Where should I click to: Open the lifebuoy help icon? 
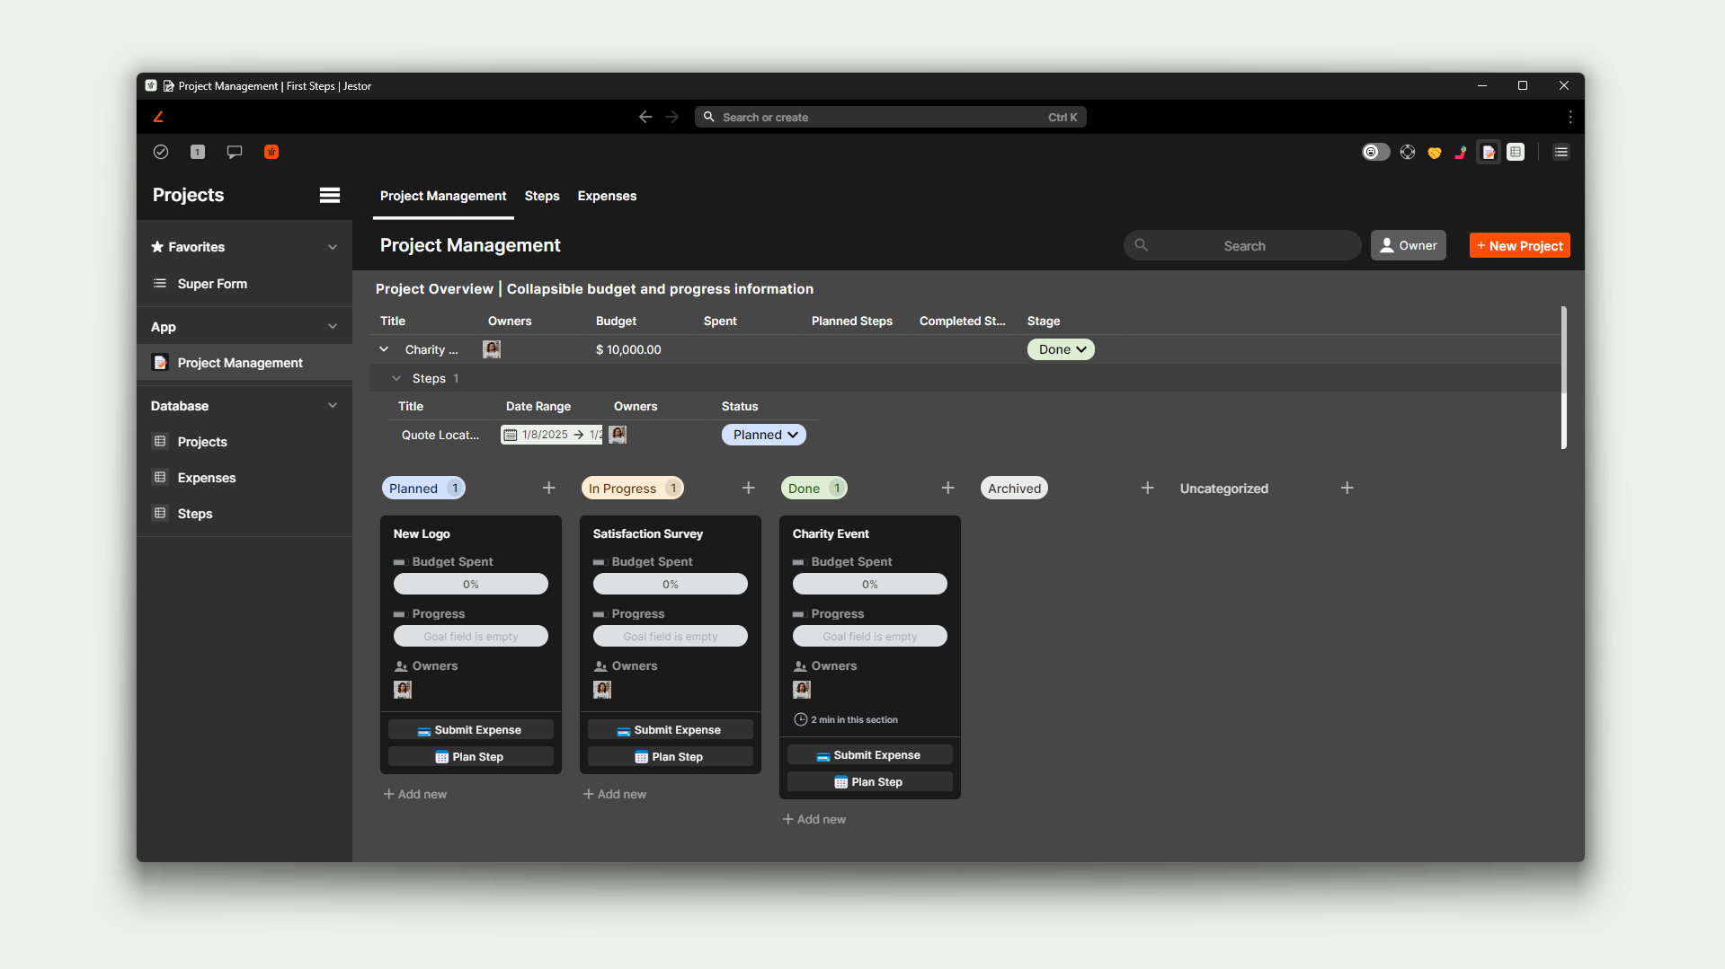[x=1408, y=152]
